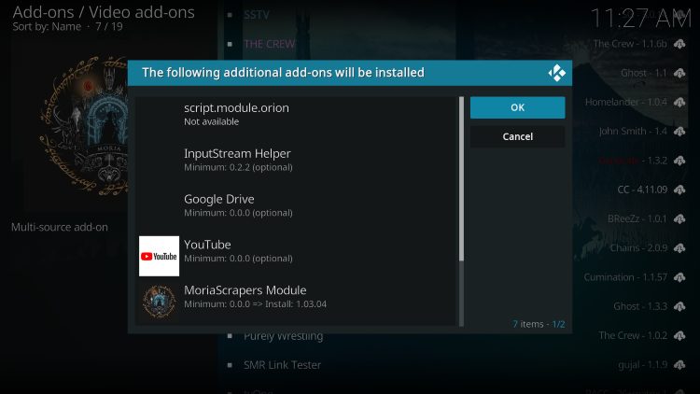Click the Homelander - 1.0.4 version label
Viewport: 700px width, 394px height.
point(626,103)
